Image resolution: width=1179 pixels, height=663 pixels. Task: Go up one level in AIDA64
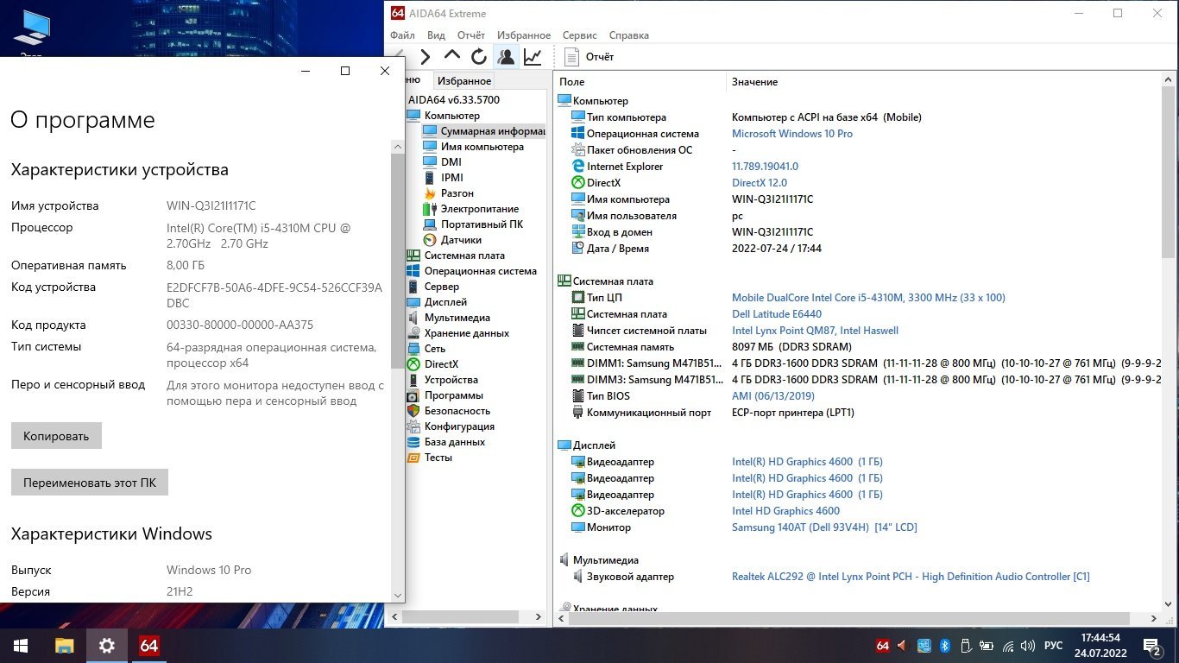coord(452,56)
